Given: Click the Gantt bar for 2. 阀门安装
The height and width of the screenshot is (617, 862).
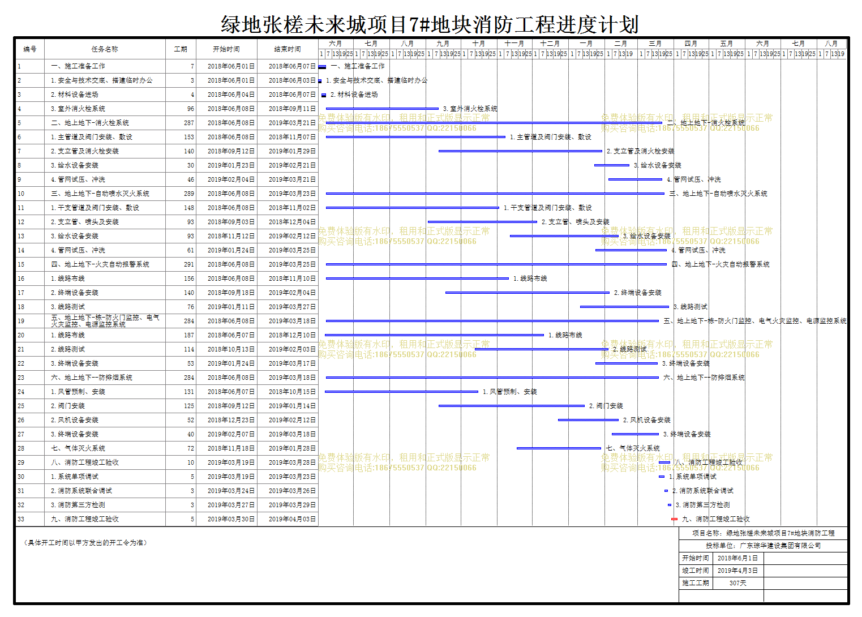Looking at the screenshot, I should tap(512, 406).
